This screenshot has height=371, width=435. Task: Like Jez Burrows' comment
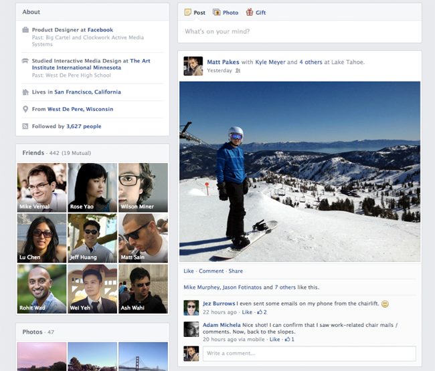coord(247,312)
